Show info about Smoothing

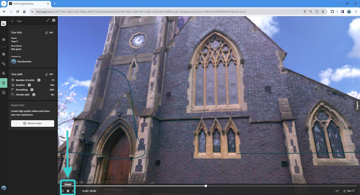point(32,90)
